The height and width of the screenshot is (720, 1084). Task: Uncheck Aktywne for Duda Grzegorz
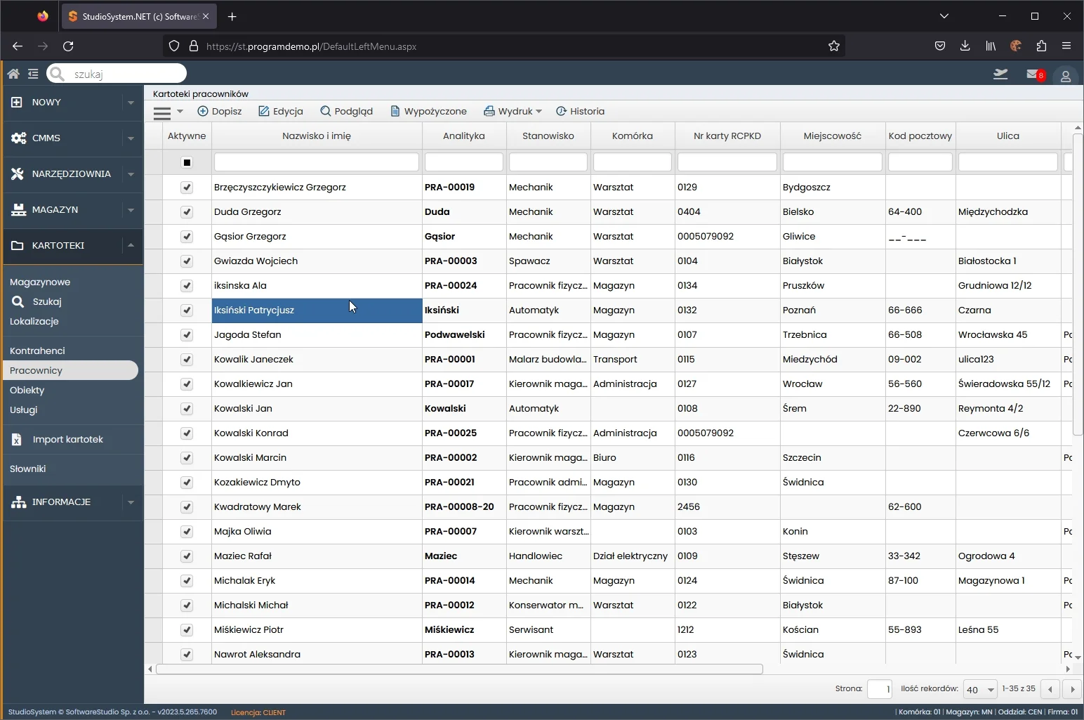(x=187, y=211)
